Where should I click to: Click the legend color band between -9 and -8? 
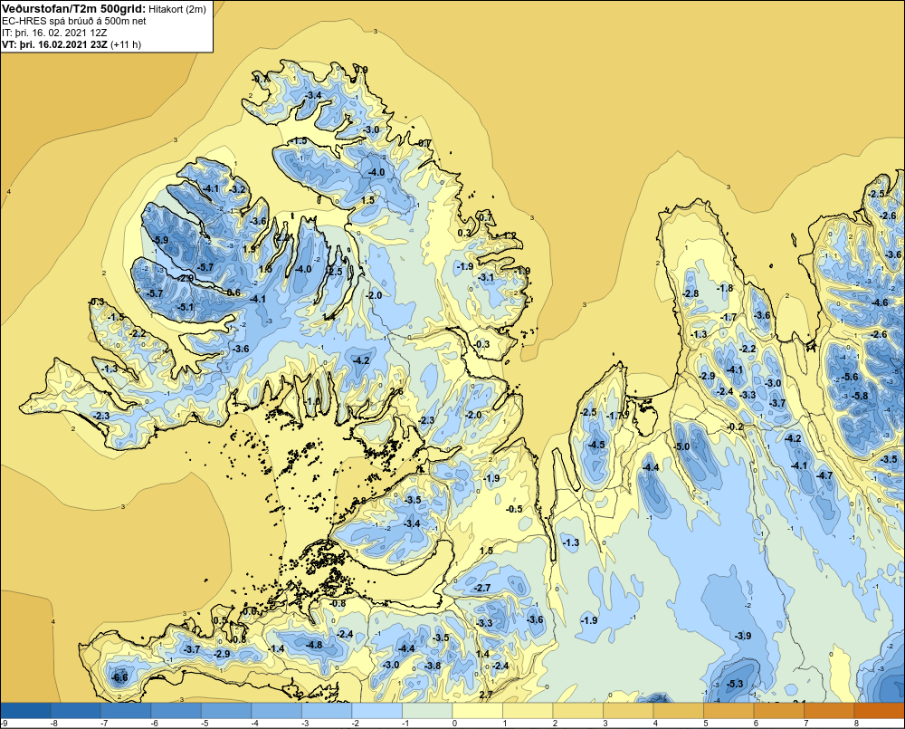pyautogui.click(x=25, y=710)
